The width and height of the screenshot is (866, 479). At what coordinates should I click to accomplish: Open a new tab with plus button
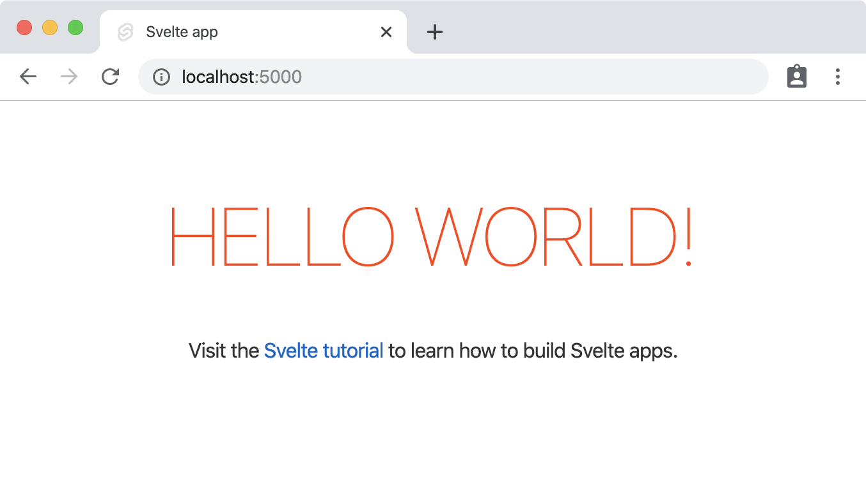(x=435, y=32)
